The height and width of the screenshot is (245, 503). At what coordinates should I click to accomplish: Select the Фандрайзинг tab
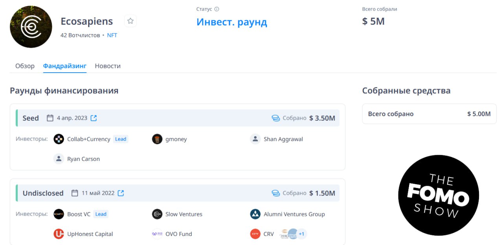coord(65,66)
